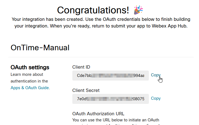Click the OAuth settings section heading
The image size is (199, 125).
coord(30,67)
